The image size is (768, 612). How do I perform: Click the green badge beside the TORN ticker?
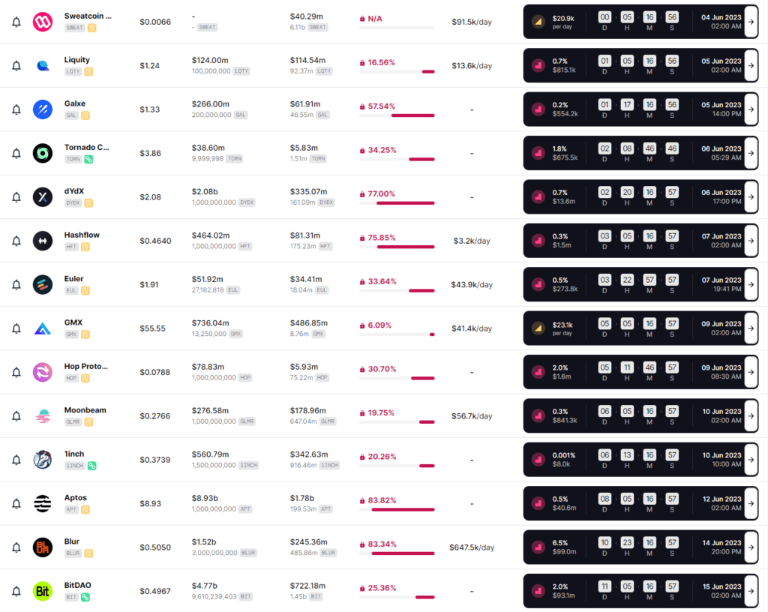(88, 159)
